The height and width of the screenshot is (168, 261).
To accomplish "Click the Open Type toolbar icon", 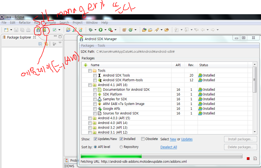I will [x=144, y=30].
